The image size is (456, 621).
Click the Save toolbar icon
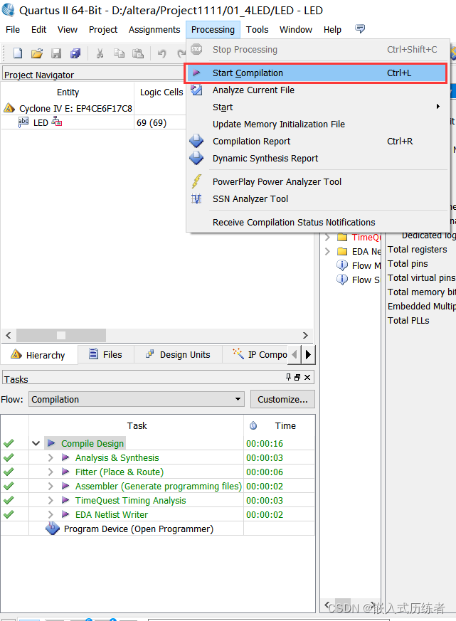(x=56, y=53)
